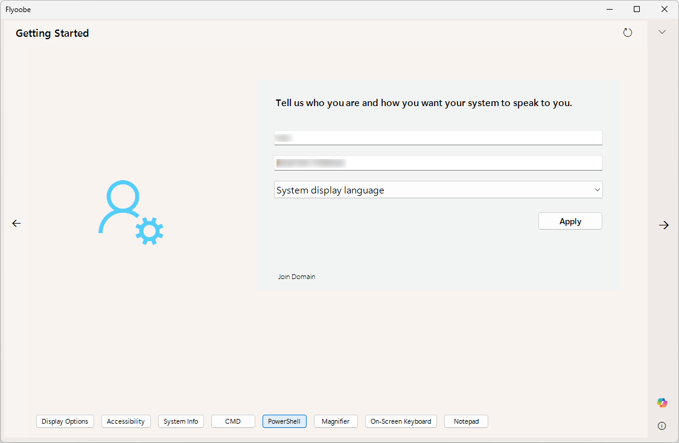Open the Copilot icon in the right sidebar
This screenshot has height=443, width=679.
(662, 403)
